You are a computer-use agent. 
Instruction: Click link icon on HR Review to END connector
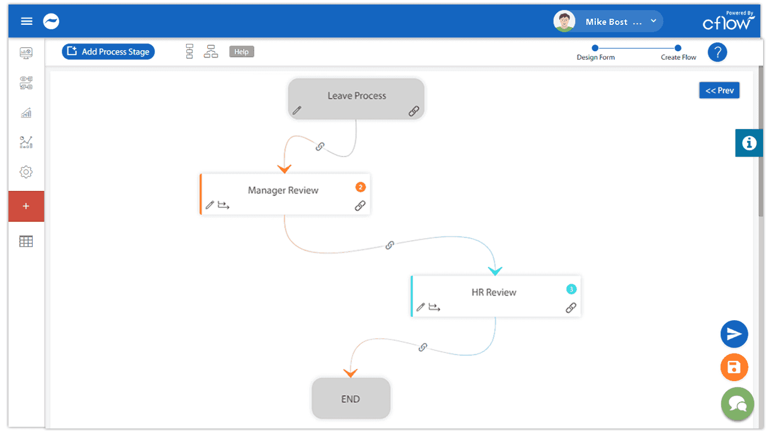[423, 347]
